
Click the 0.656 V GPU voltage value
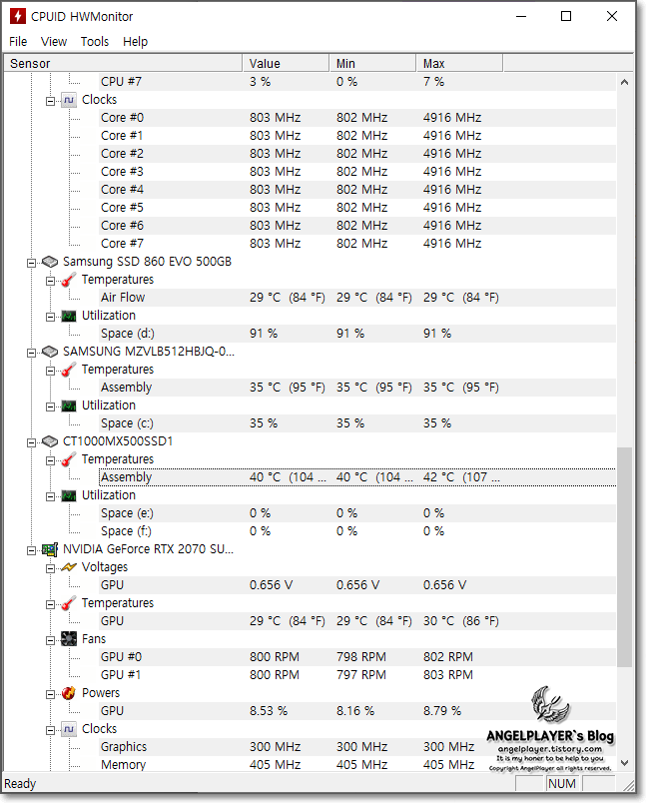click(x=271, y=585)
